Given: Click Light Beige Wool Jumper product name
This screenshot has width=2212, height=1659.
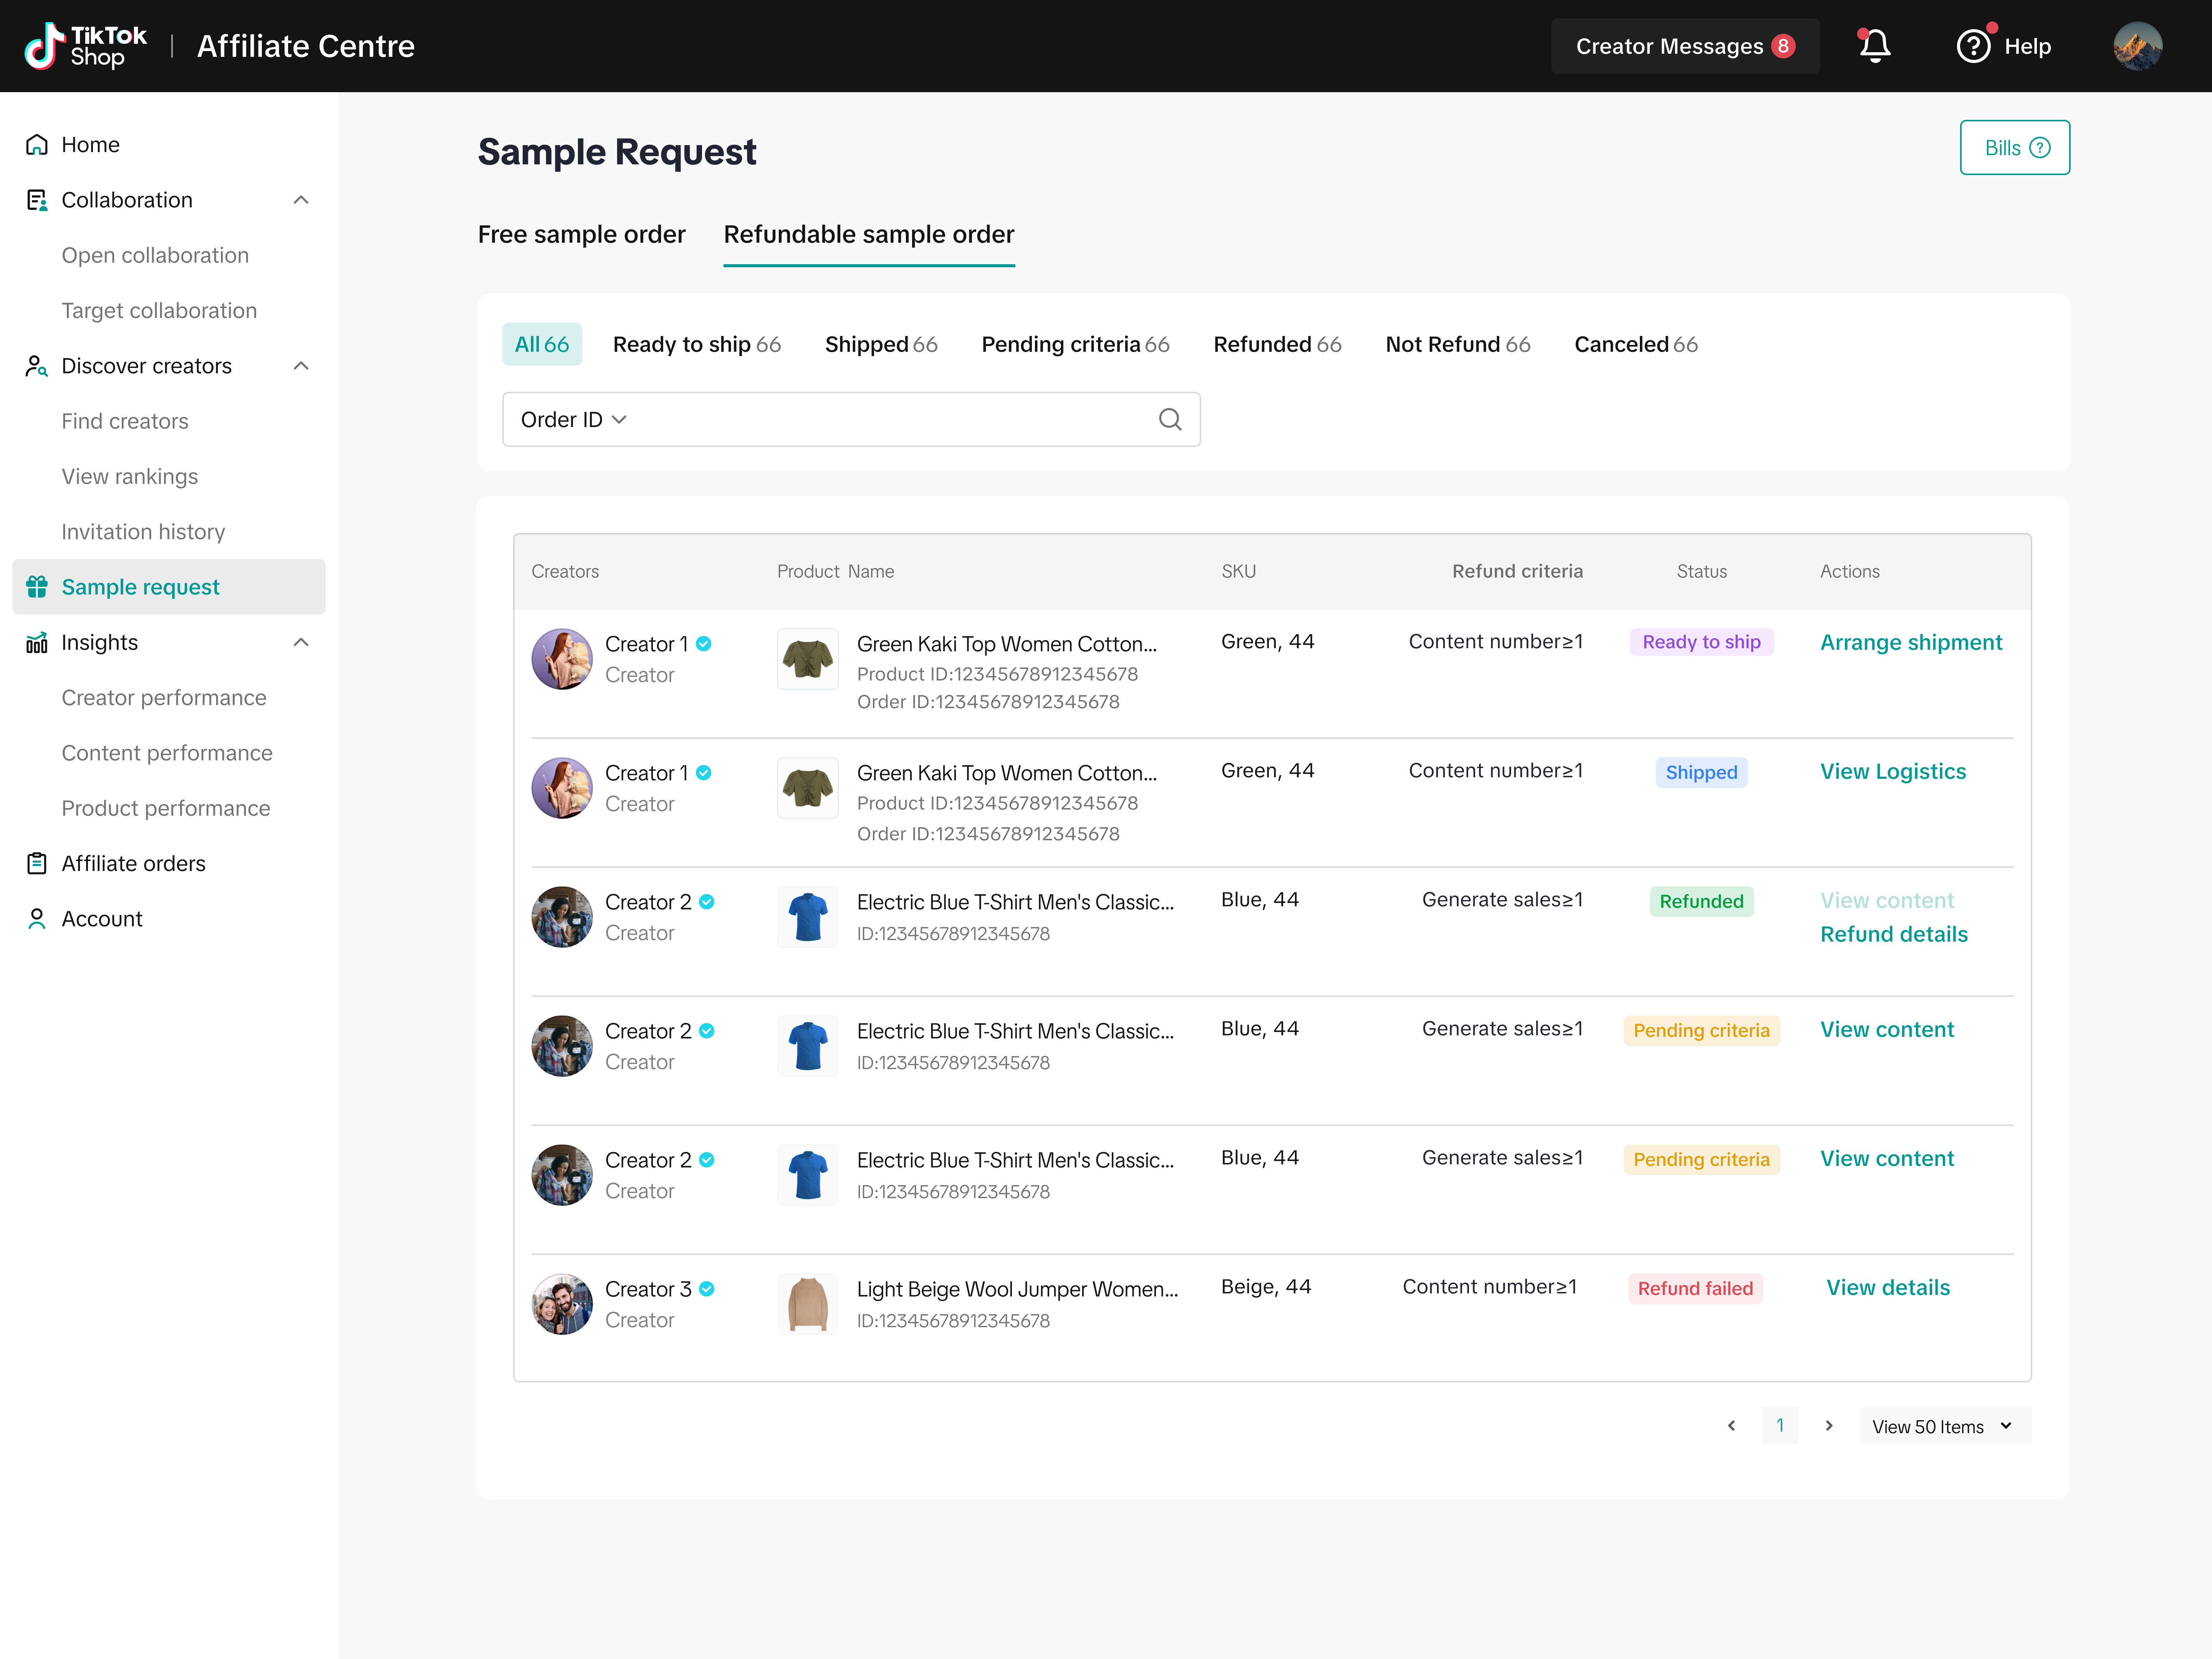Looking at the screenshot, I should coord(1017,1289).
